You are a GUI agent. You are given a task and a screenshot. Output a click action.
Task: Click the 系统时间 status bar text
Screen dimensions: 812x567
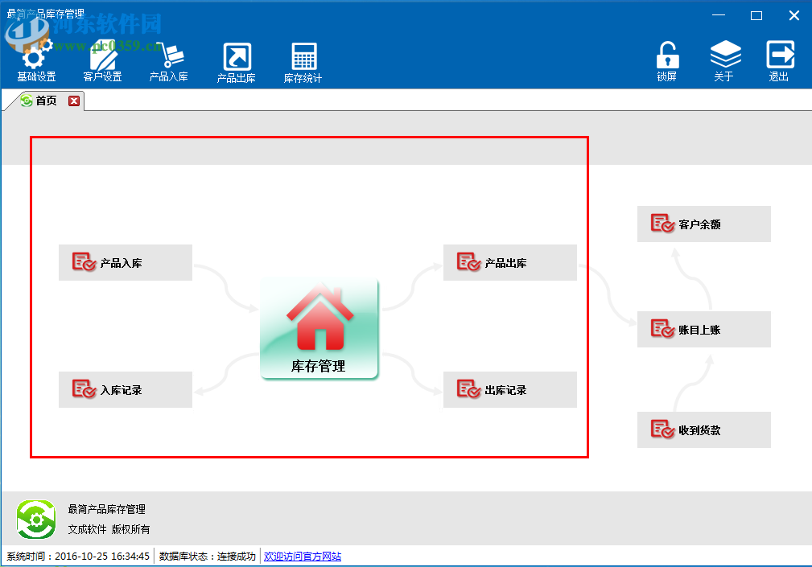tap(78, 556)
